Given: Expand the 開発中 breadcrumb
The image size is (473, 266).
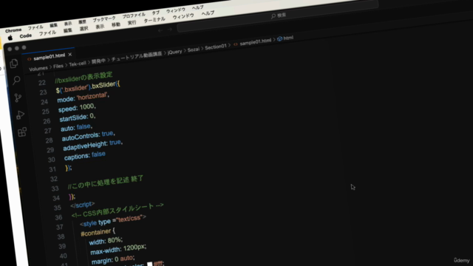Looking at the screenshot, I should point(98,61).
